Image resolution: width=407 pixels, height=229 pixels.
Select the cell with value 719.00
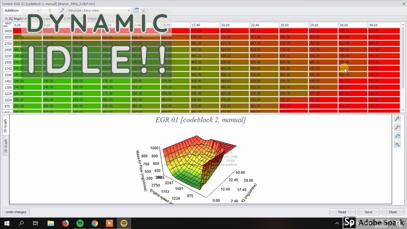(x=235, y=37)
